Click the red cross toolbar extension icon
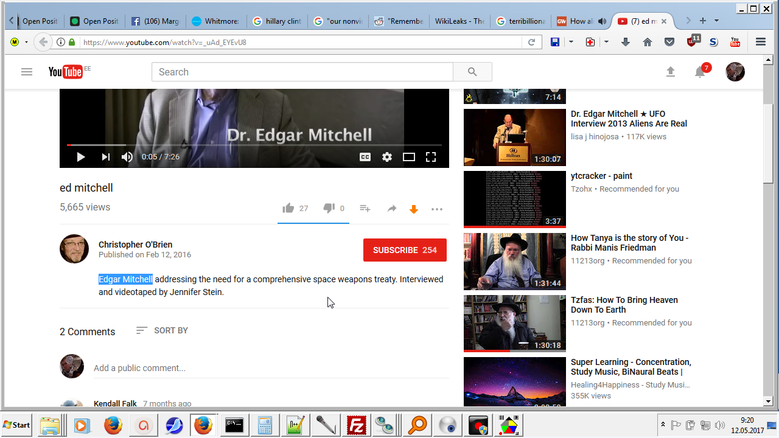This screenshot has height=438, width=779. coord(590,42)
